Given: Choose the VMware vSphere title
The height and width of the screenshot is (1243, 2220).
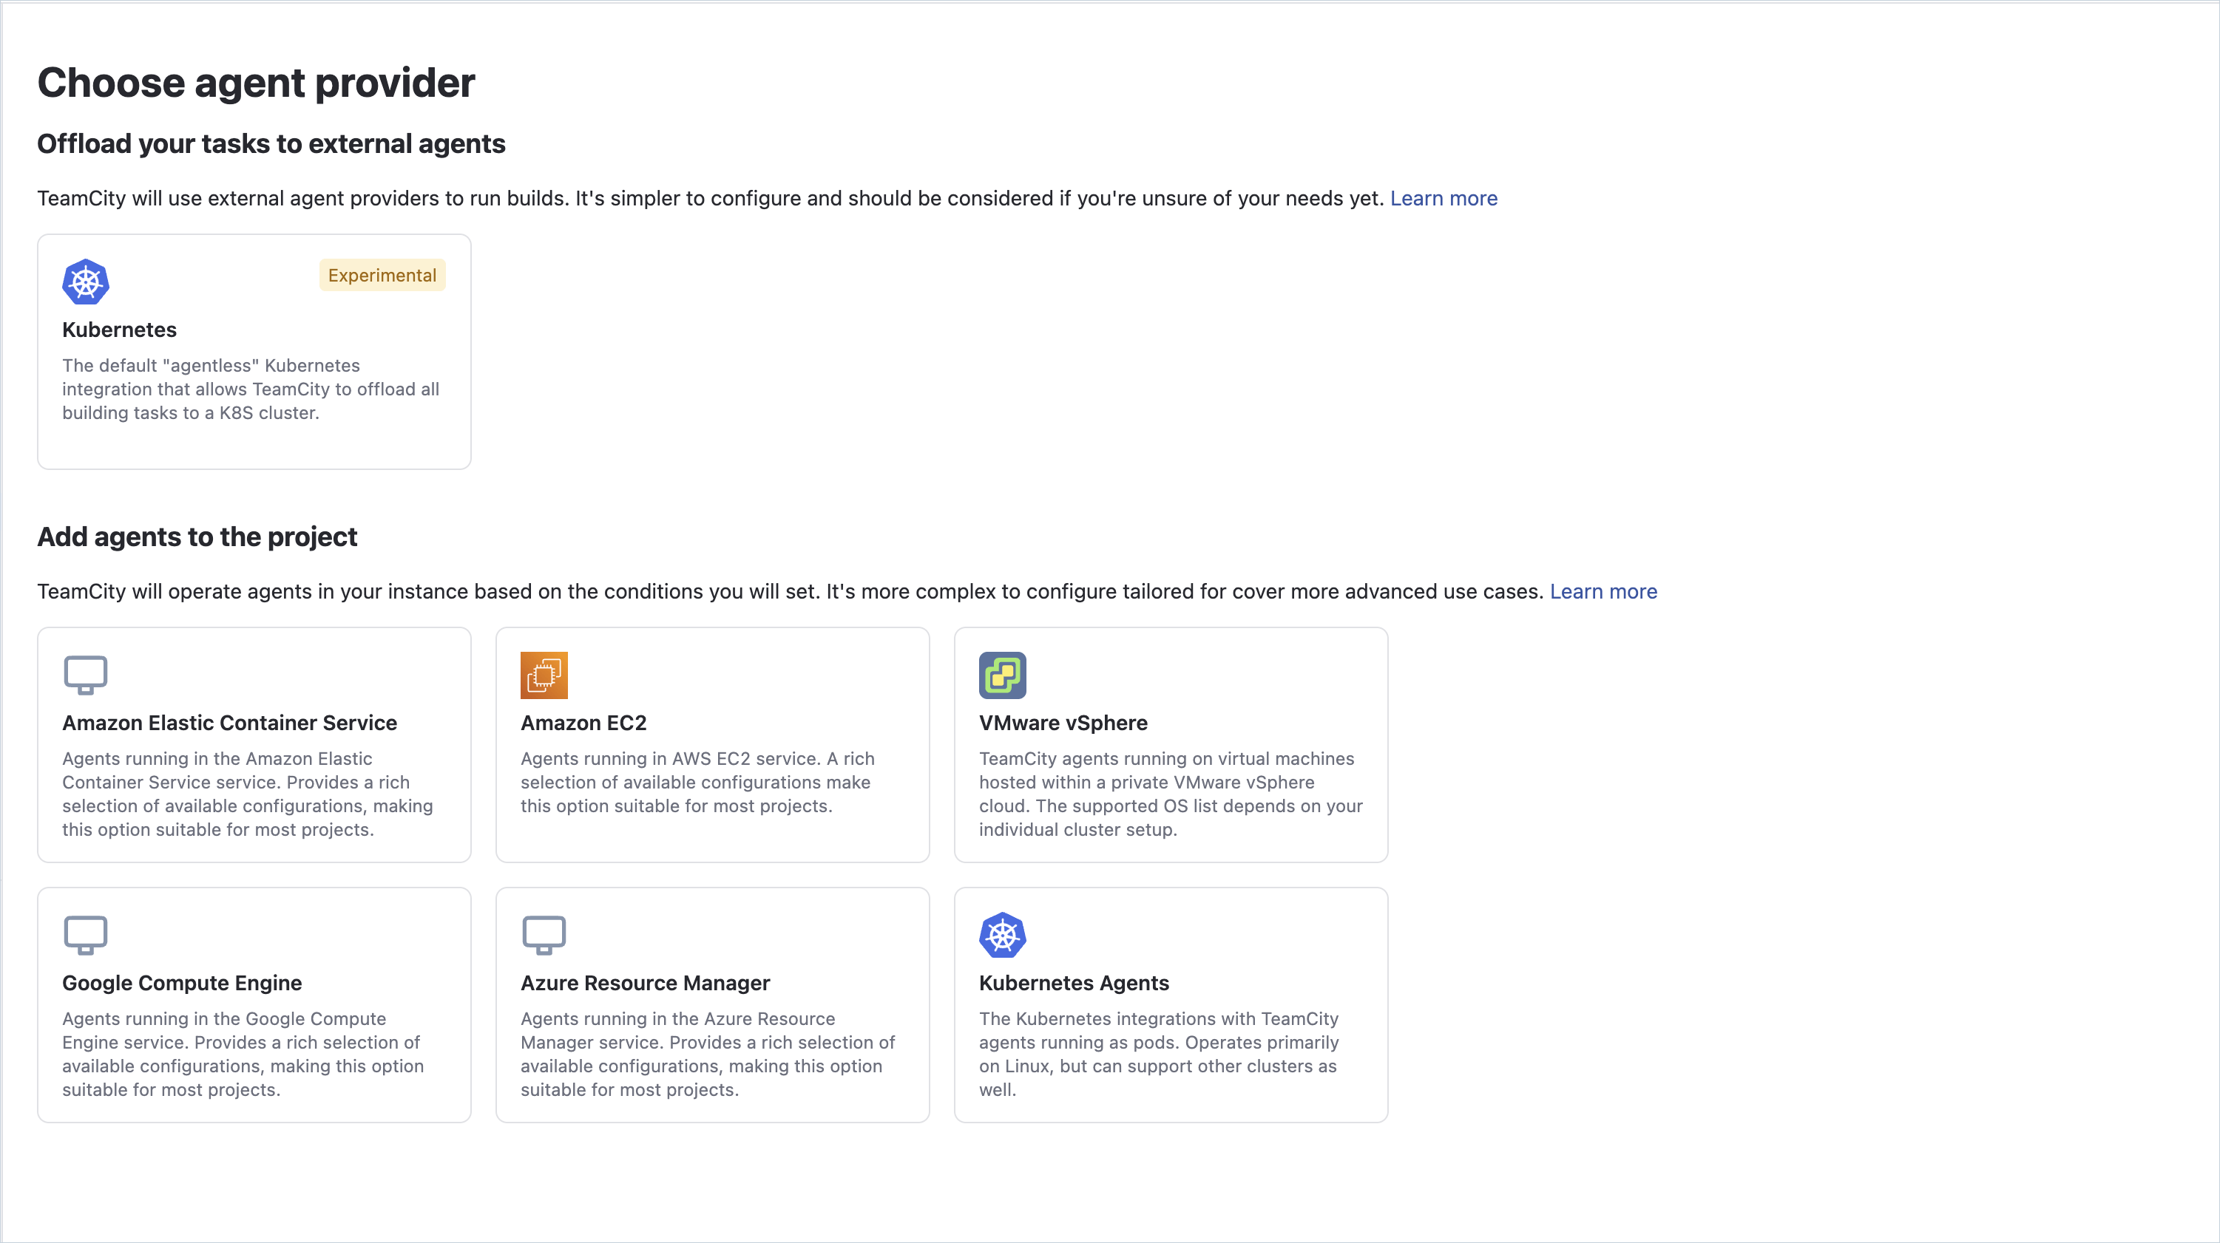Looking at the screenshot, I should tap(1063, 723).
